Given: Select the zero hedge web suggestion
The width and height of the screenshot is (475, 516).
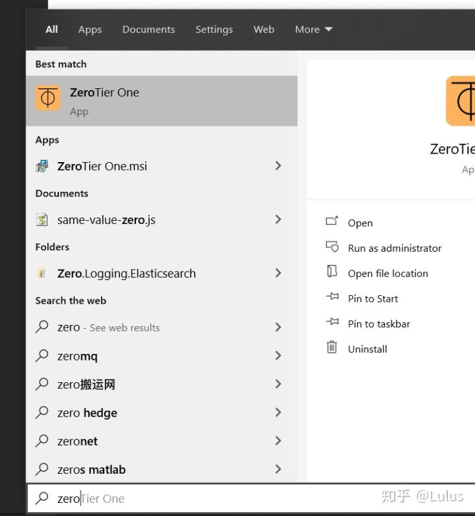Looking at the screenshot, I should tap(162, 413).
